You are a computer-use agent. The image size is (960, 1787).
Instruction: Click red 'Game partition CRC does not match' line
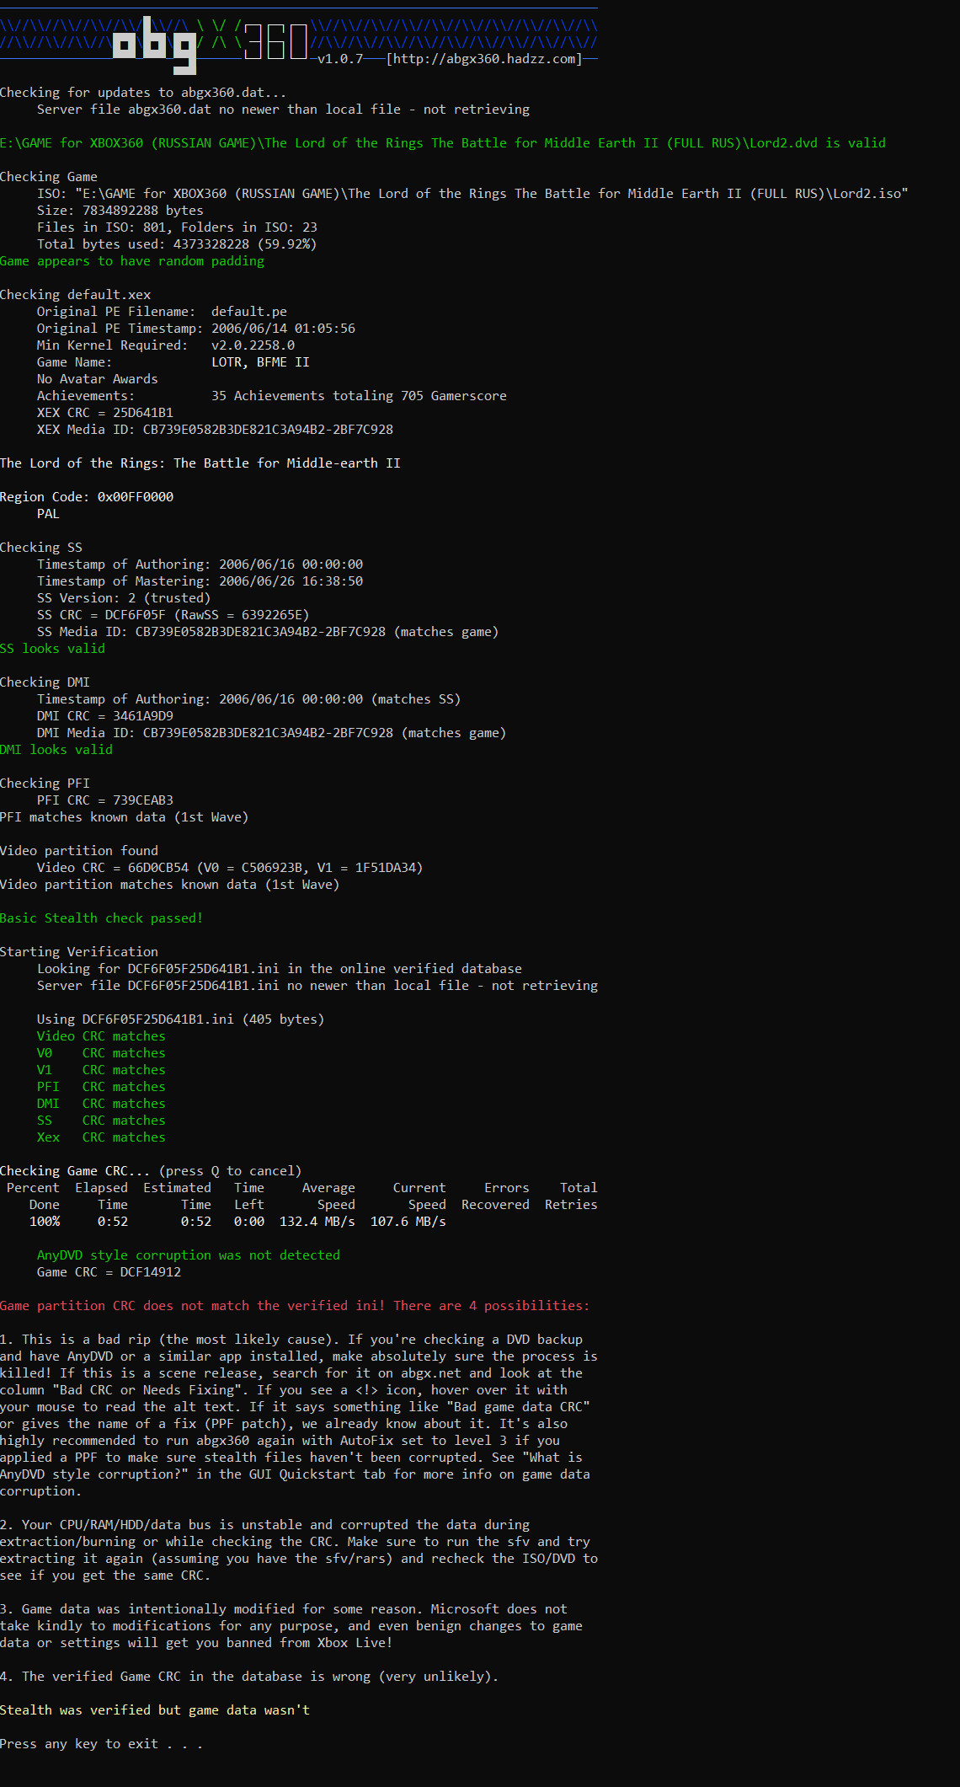295,1306
